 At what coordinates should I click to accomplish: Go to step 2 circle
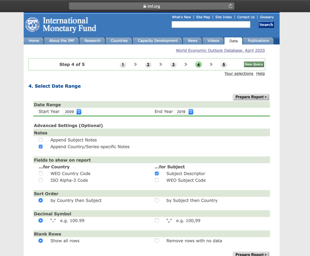point(148,65)
